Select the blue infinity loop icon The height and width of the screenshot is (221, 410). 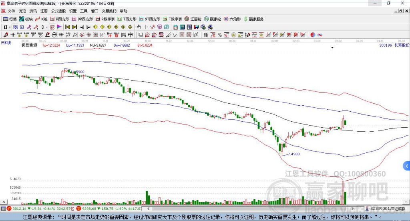point(320,35)
